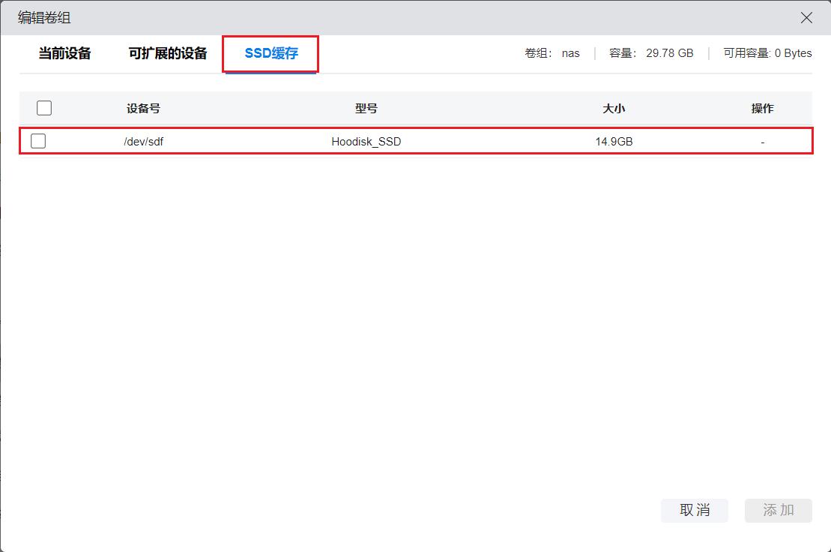Switch to the 当前设备 tab
Viewport: 831px width, 552px height.
click(65, 53)
